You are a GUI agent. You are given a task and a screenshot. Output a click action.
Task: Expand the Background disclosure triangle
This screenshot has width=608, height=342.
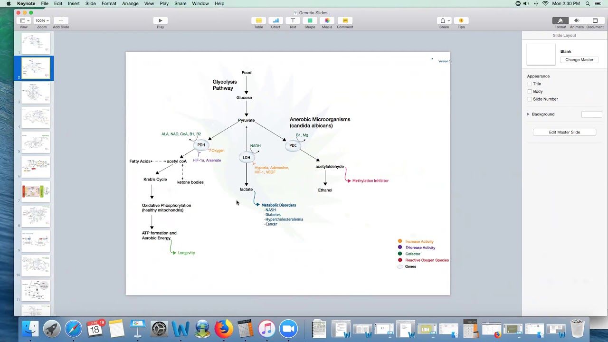pos(528,114)
